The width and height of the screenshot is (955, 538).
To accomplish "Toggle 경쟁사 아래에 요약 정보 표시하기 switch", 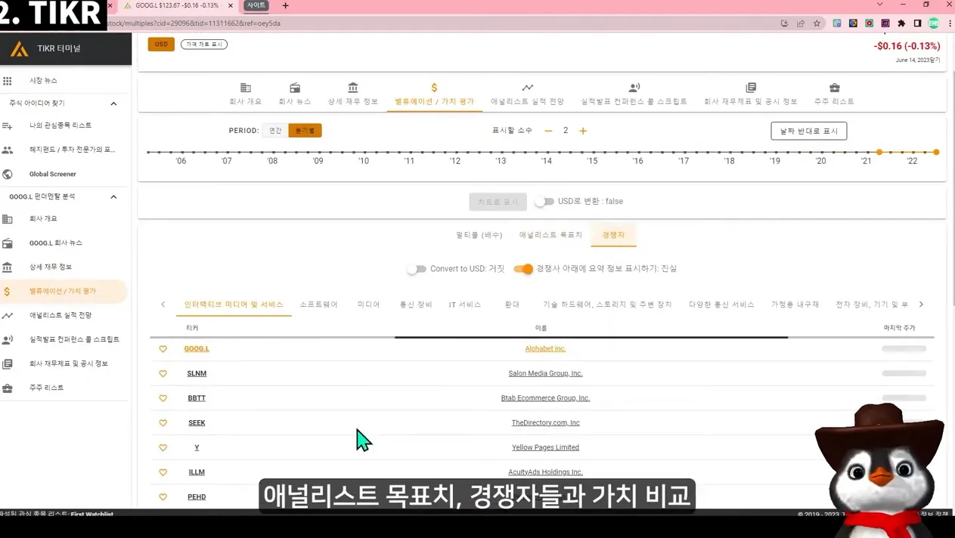I will point(523,269).
